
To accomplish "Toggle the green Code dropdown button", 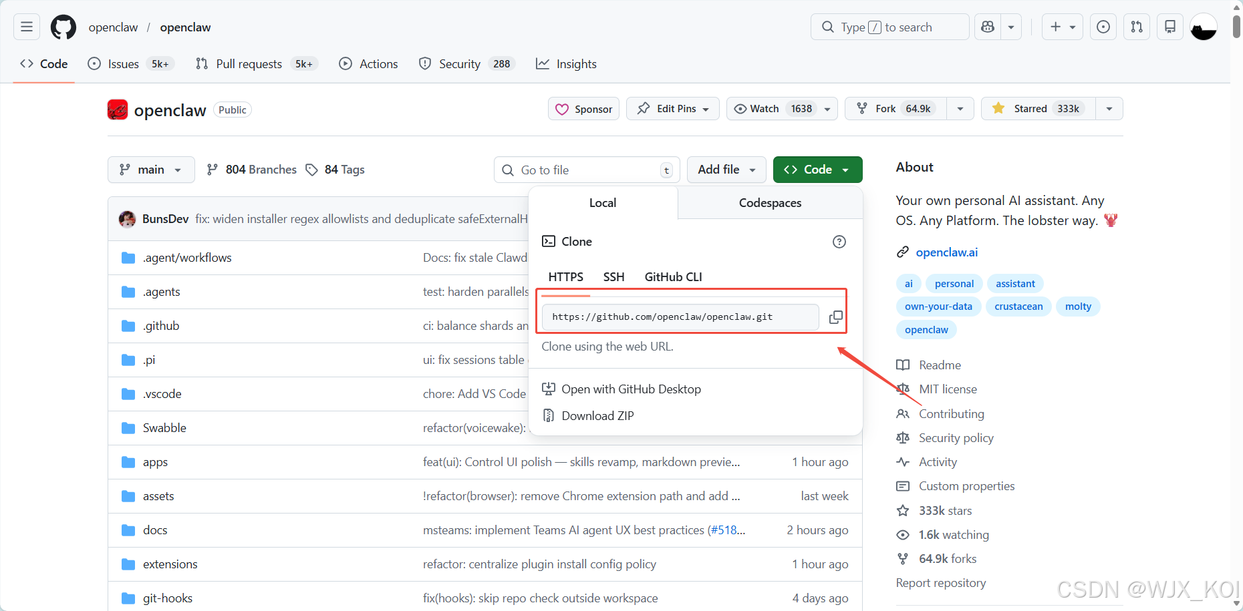I will [x=817, y=170].
